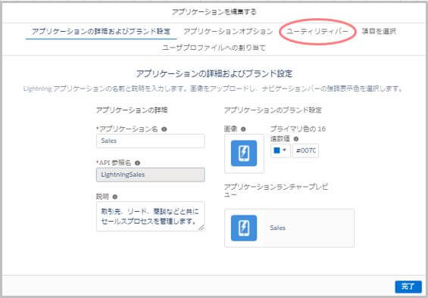The image size is (428, 298).
Task: Click the app image upload thumbnail
Action: [x=244, y=154]
